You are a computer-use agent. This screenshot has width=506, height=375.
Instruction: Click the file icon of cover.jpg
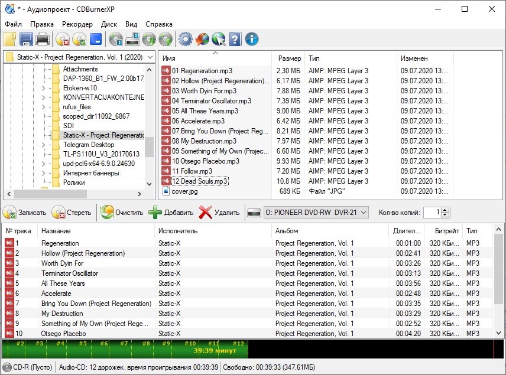point(166,191)
